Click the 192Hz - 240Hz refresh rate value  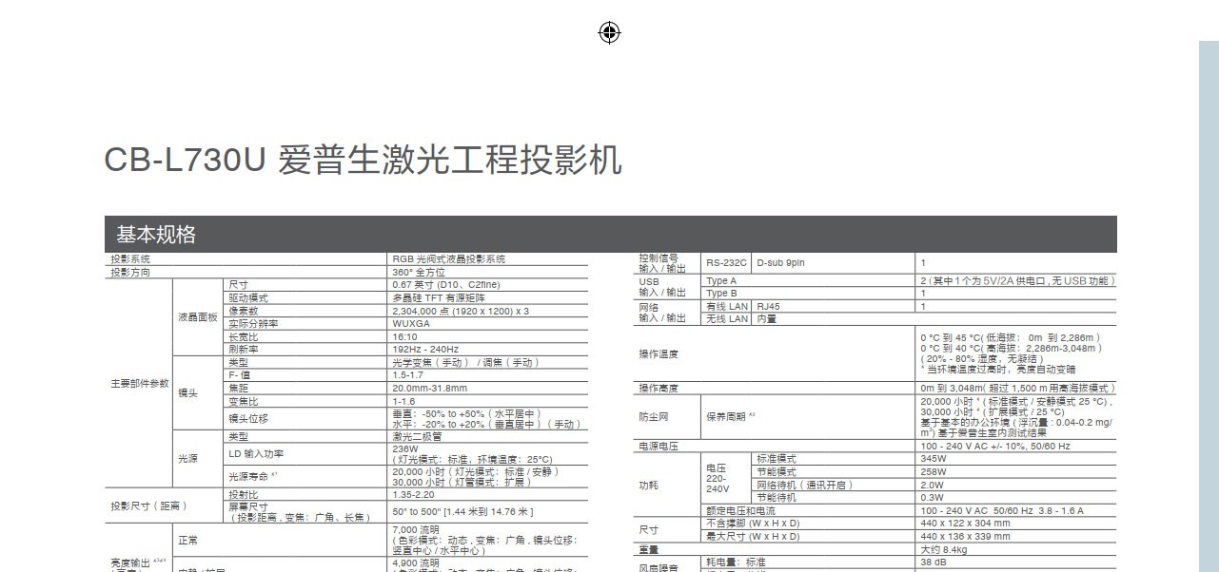[425, 350]
